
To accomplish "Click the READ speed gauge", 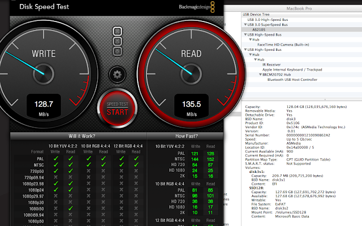I will tap(191, 74).
